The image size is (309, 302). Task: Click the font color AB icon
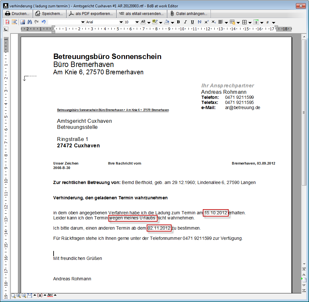(143, 22)
